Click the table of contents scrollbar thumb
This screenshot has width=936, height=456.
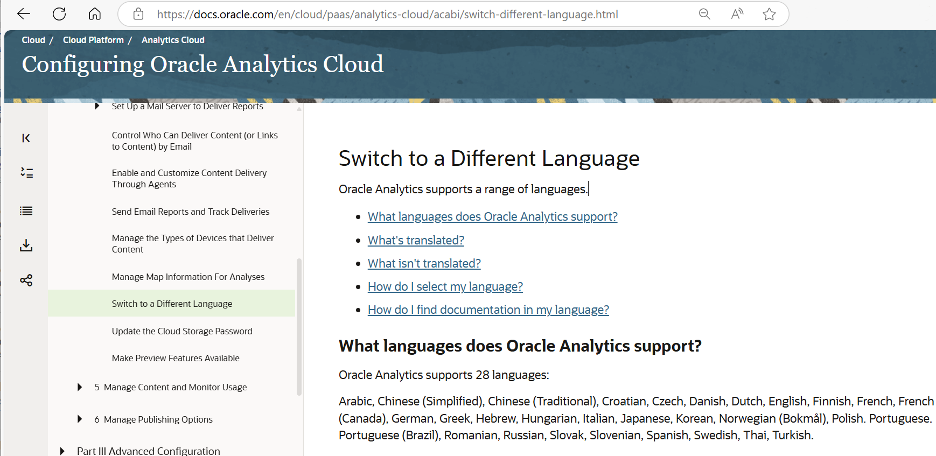coord(299,327)
